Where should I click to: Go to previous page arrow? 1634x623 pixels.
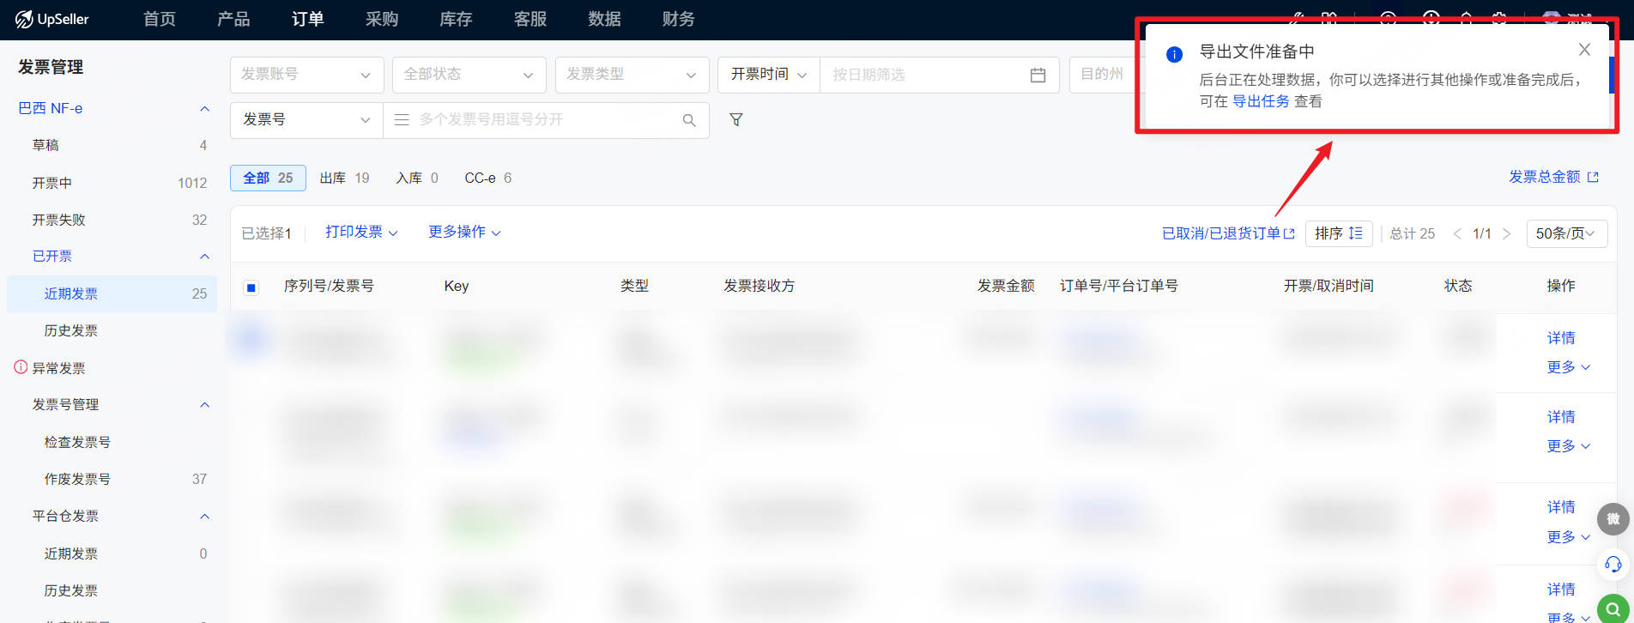[1456, 233]
